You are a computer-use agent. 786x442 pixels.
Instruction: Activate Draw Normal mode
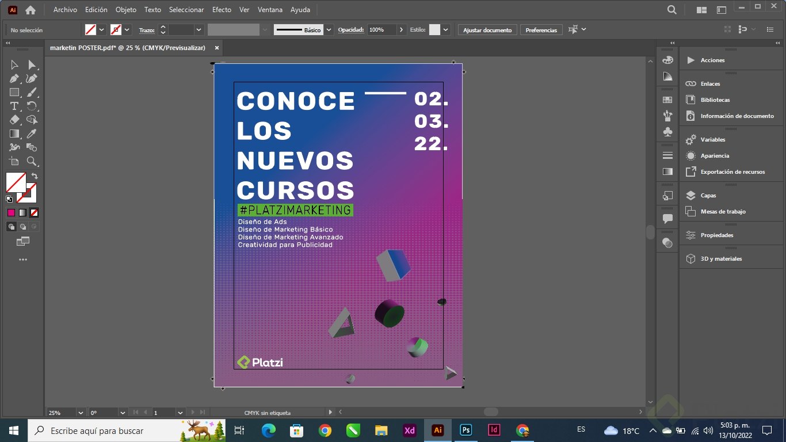[12, 227]
